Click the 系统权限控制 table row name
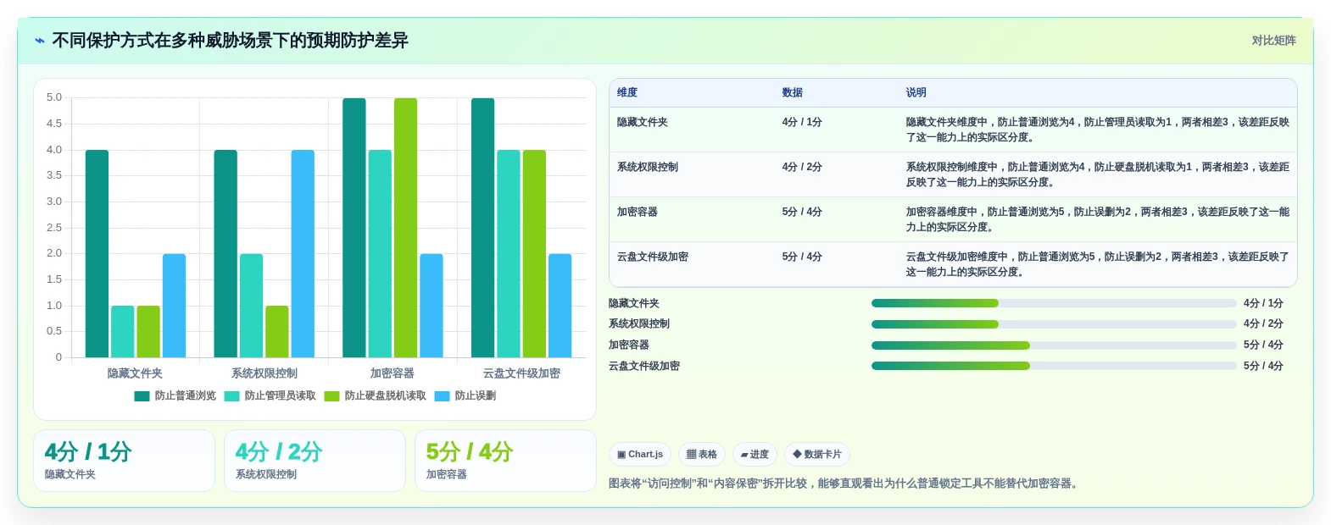The image size is (1331, 525). pos(648,167)
